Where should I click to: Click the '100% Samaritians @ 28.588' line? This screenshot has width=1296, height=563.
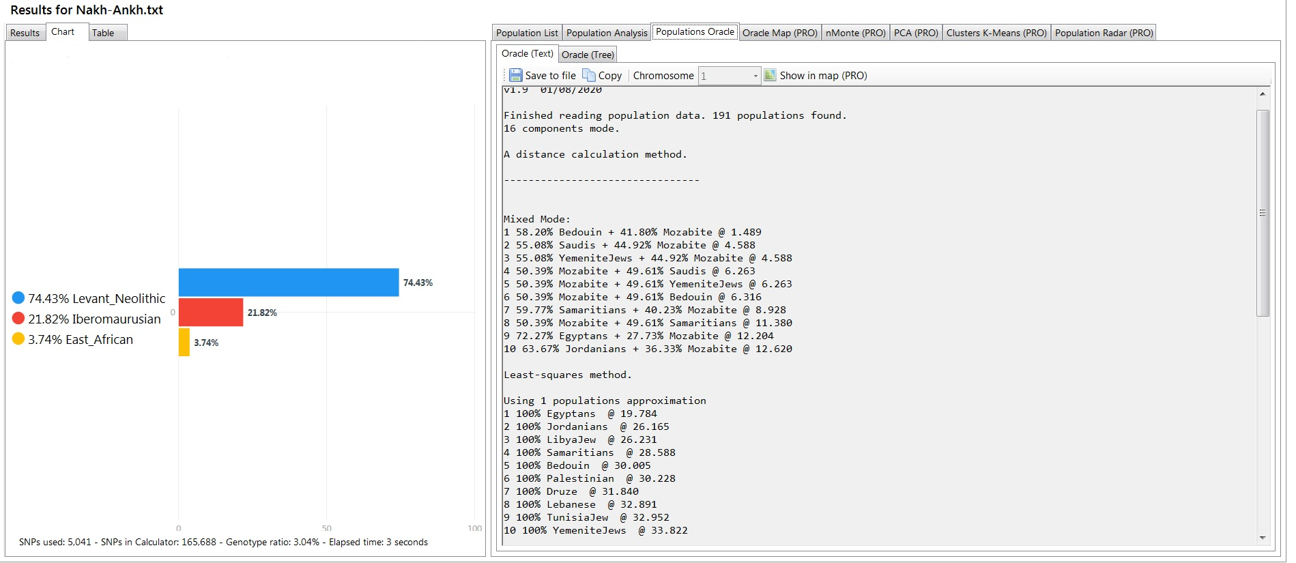590,452
